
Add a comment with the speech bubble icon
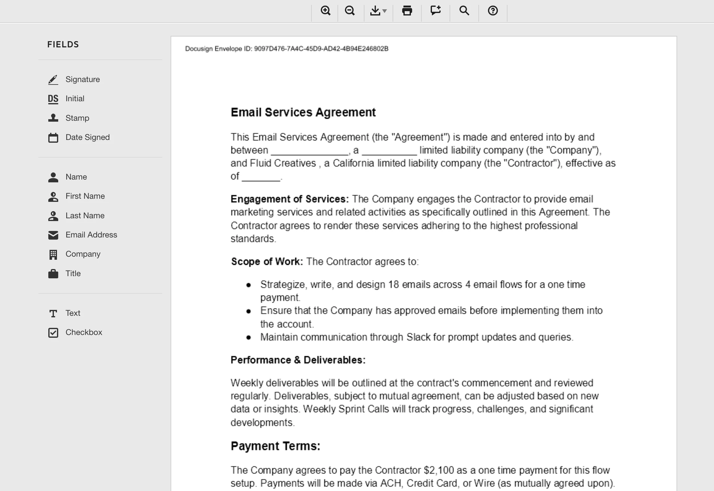click(435, 11)
